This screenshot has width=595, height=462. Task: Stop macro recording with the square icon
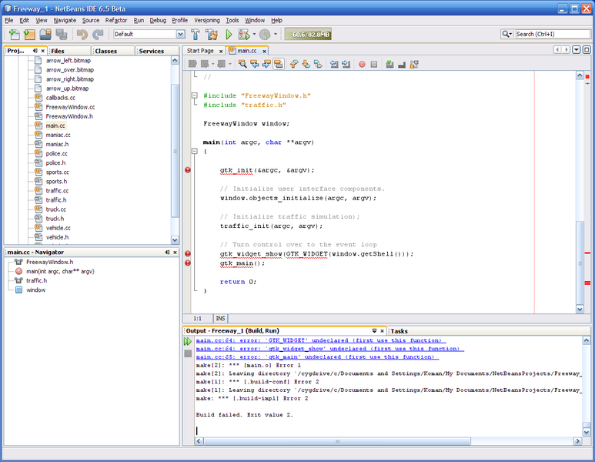(x=374, y=64)
